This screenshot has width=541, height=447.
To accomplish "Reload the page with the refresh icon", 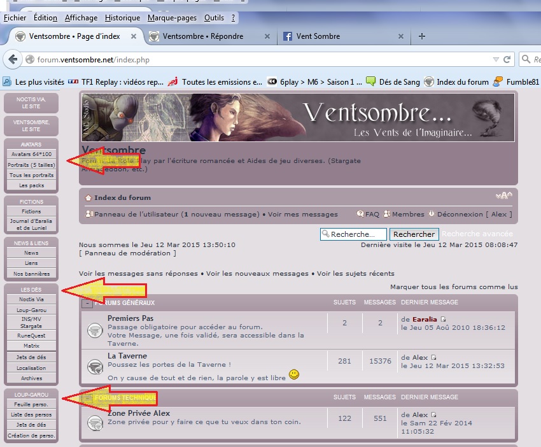I will [x=507, y=60].
